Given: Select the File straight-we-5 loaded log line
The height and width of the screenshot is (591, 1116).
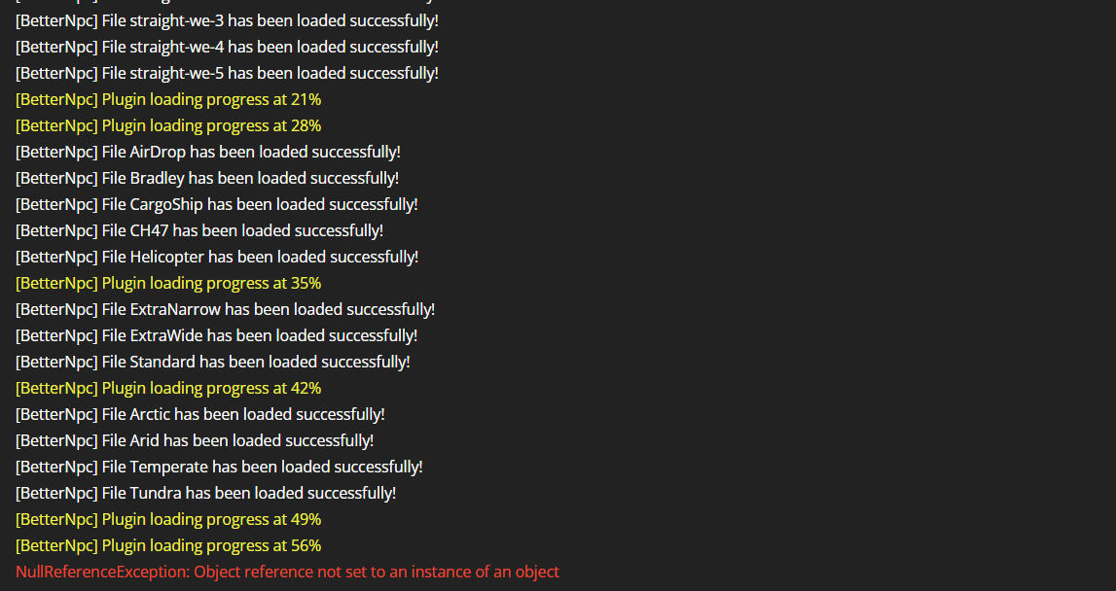Looking at the screenshot, I should point(227,73).
